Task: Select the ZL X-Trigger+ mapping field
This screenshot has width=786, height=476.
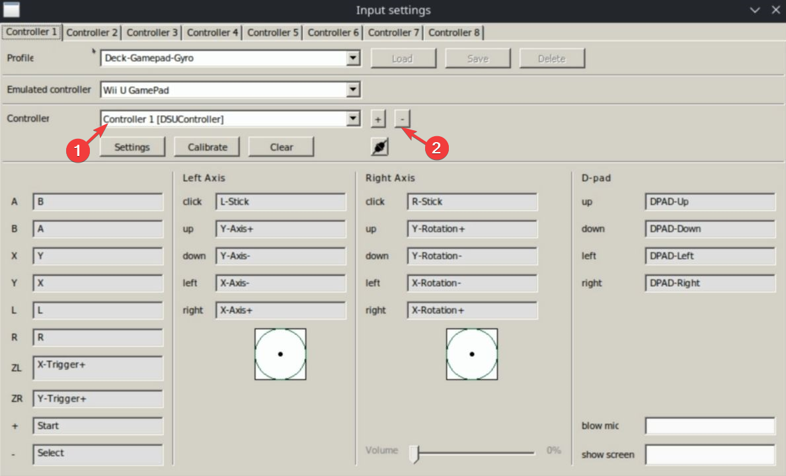Action: 98,368
